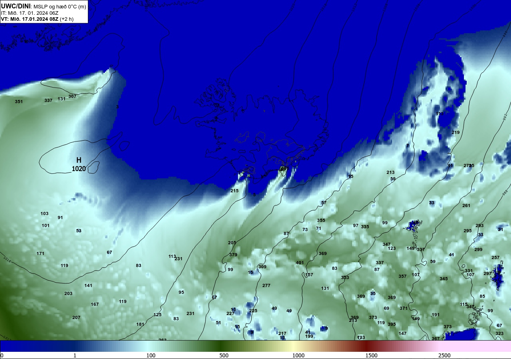Screen dimensions: 511x359
Task: Click the height value 351
Action: point(19,102)
